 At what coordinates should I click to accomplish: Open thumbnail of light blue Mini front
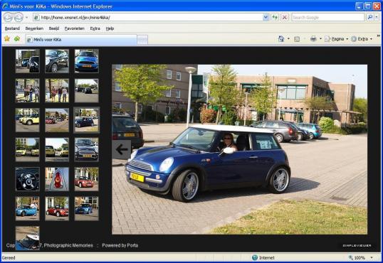point(86,61)
